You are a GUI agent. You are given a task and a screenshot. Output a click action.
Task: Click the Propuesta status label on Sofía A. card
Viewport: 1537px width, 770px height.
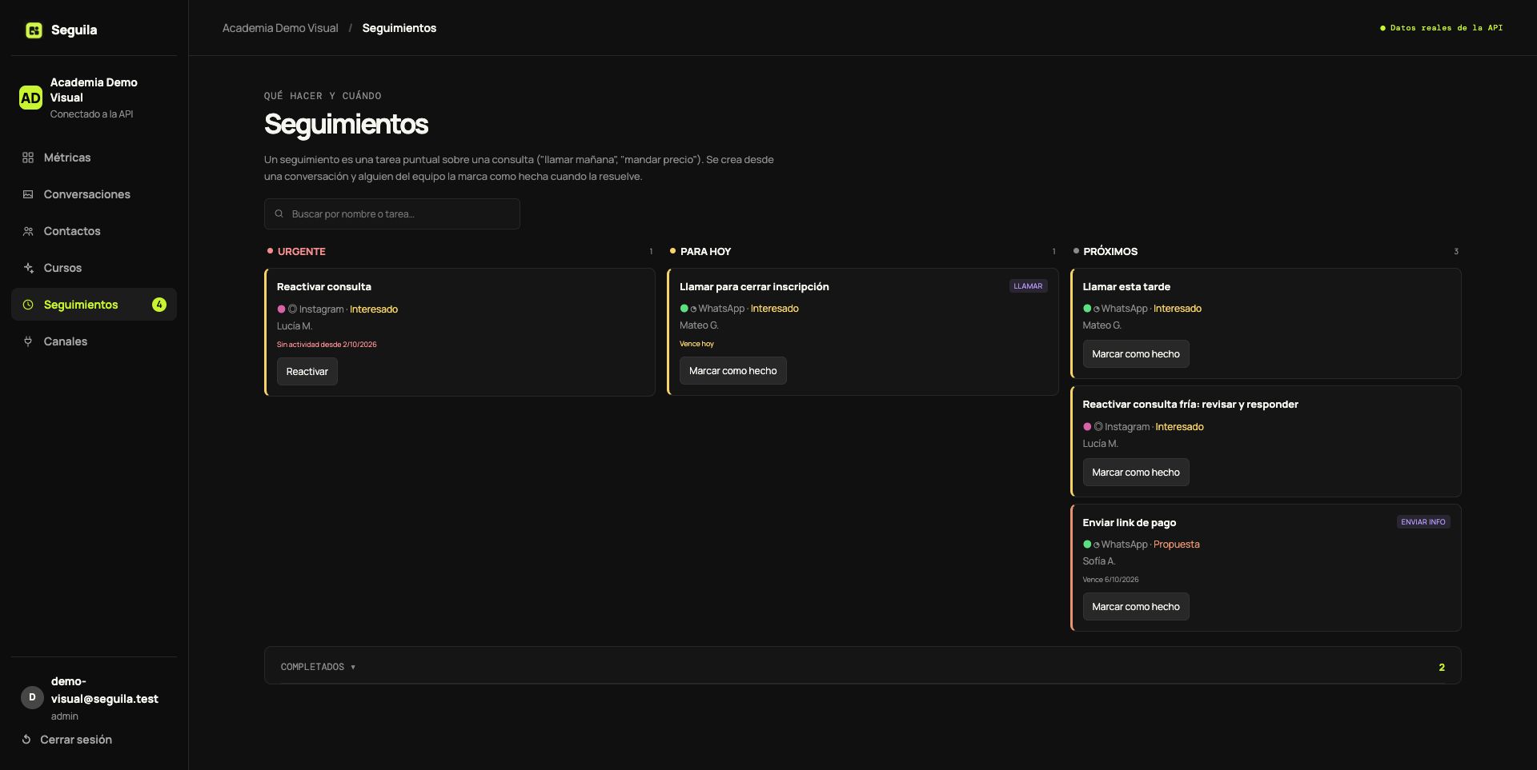click(x=1177, y=545)
